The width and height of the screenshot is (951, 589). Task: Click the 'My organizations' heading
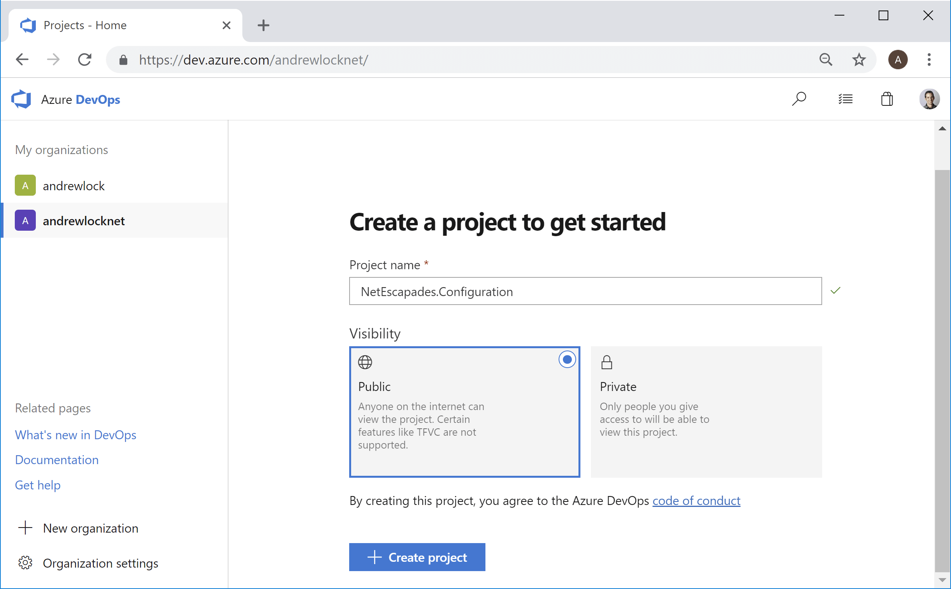[62, 150]
